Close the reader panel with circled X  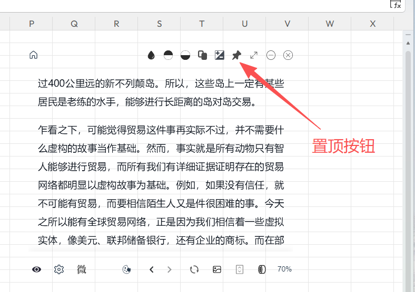[288, 55]
